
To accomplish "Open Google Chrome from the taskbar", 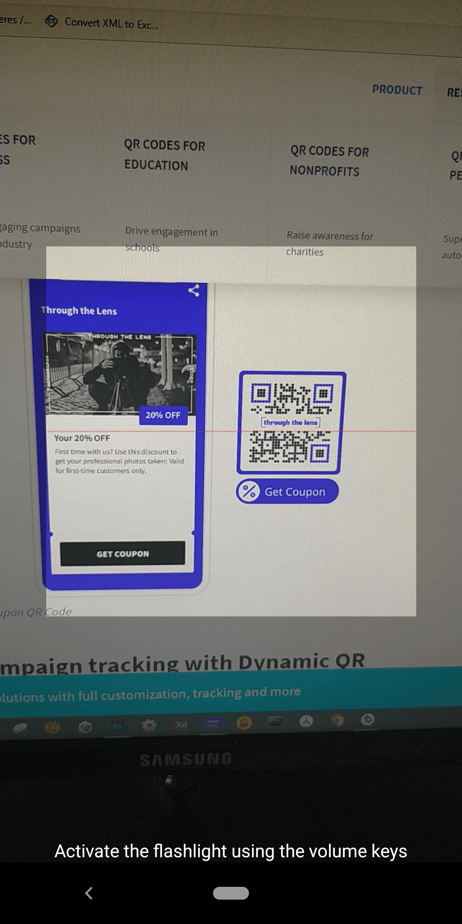I will coord(338,721).
